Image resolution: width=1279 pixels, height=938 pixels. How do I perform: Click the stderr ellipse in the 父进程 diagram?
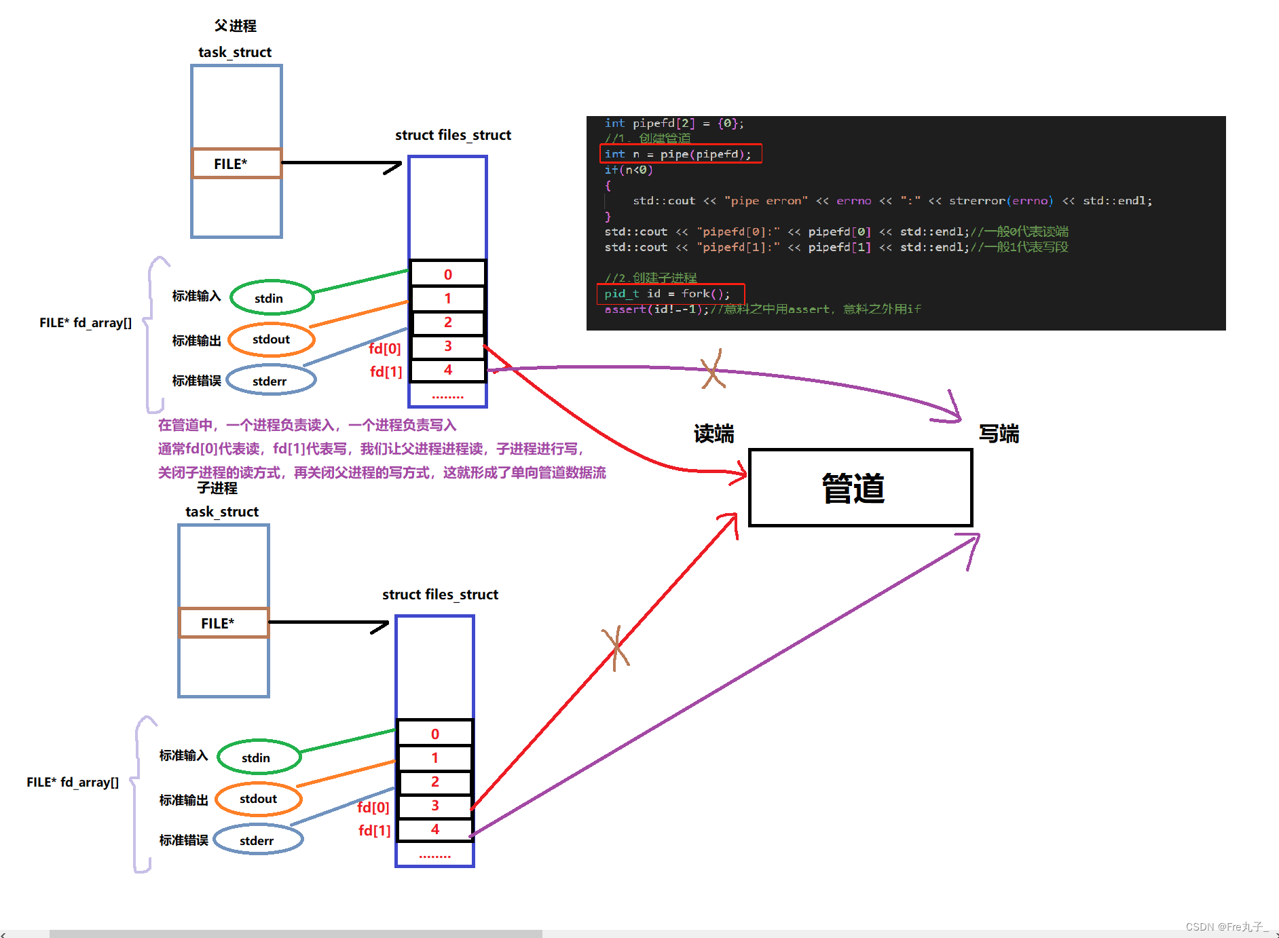[271, 381]
